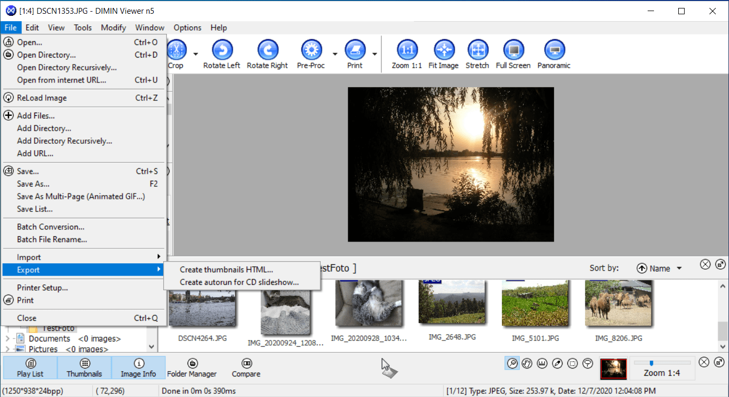Click ReLoad Image menu item
The height and width of the screenshot is (397, 729).
[84, 98]
